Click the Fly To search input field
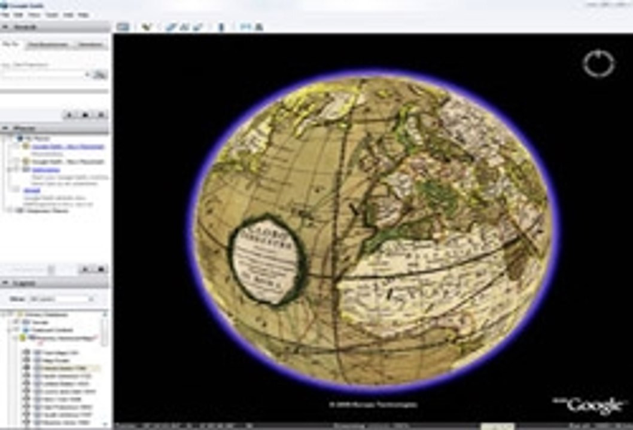 tap(42, 75)
